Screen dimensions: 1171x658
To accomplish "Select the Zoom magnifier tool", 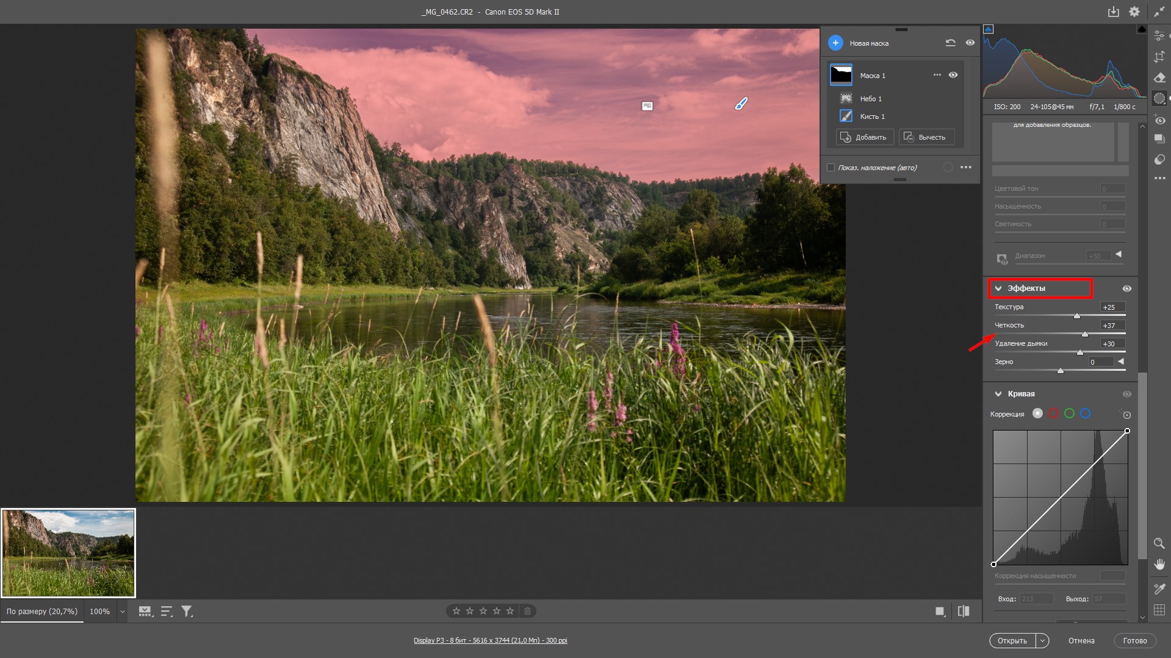I will (1159, 543).
